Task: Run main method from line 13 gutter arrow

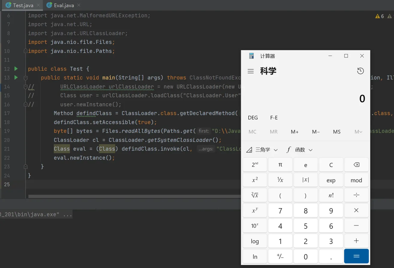Action: pyautogui.click(x=16, y=78)
